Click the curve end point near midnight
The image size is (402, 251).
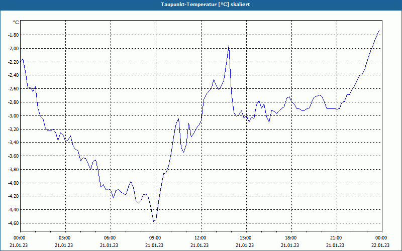379,30
